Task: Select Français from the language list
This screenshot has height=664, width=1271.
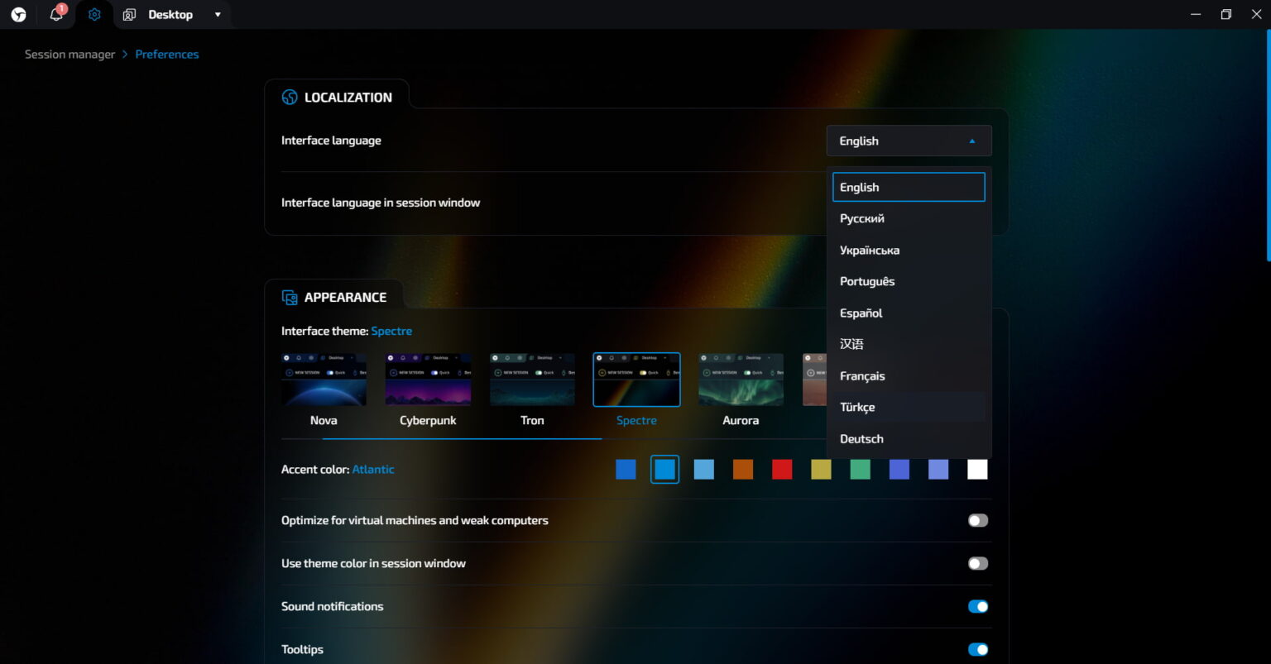Action: (x=862, y=375)
